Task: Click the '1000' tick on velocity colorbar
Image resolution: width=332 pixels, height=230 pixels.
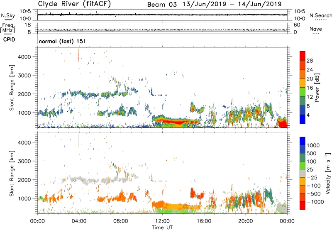Action: (x=313, y=145)
